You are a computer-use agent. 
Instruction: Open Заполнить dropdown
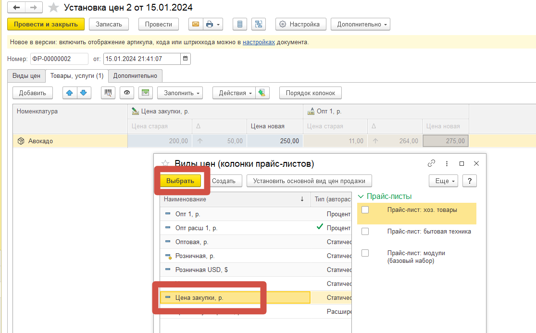180,93
